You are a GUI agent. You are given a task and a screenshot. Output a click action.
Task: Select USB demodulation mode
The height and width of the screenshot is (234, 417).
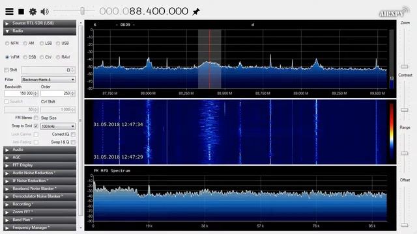58,44
